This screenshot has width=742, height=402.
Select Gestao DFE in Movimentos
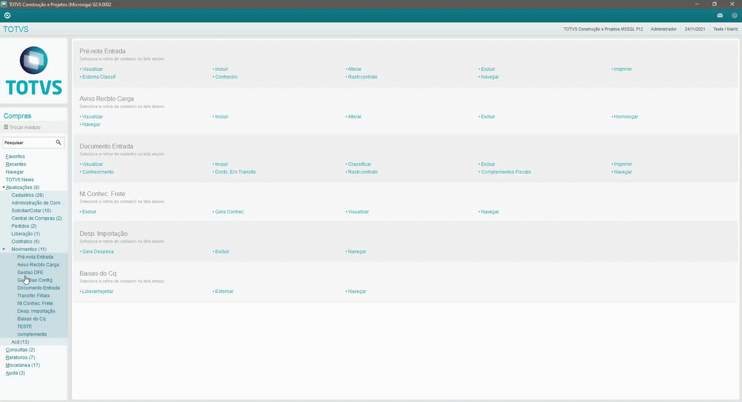(30, 273)
